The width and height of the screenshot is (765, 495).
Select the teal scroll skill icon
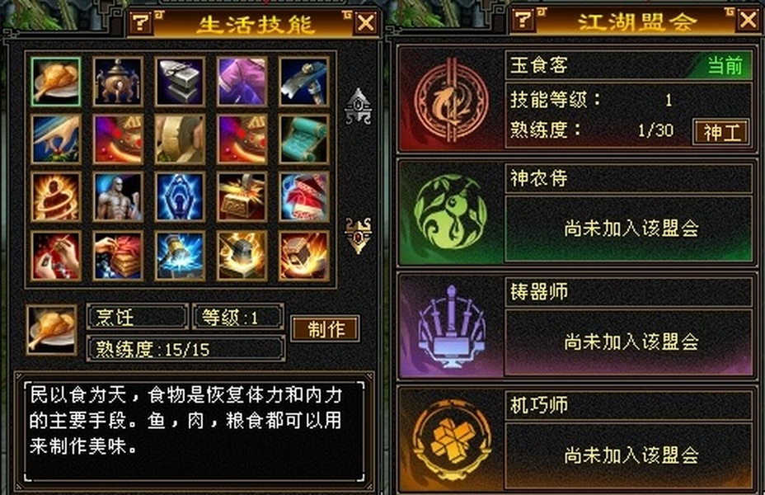click(x=304, y=139)
